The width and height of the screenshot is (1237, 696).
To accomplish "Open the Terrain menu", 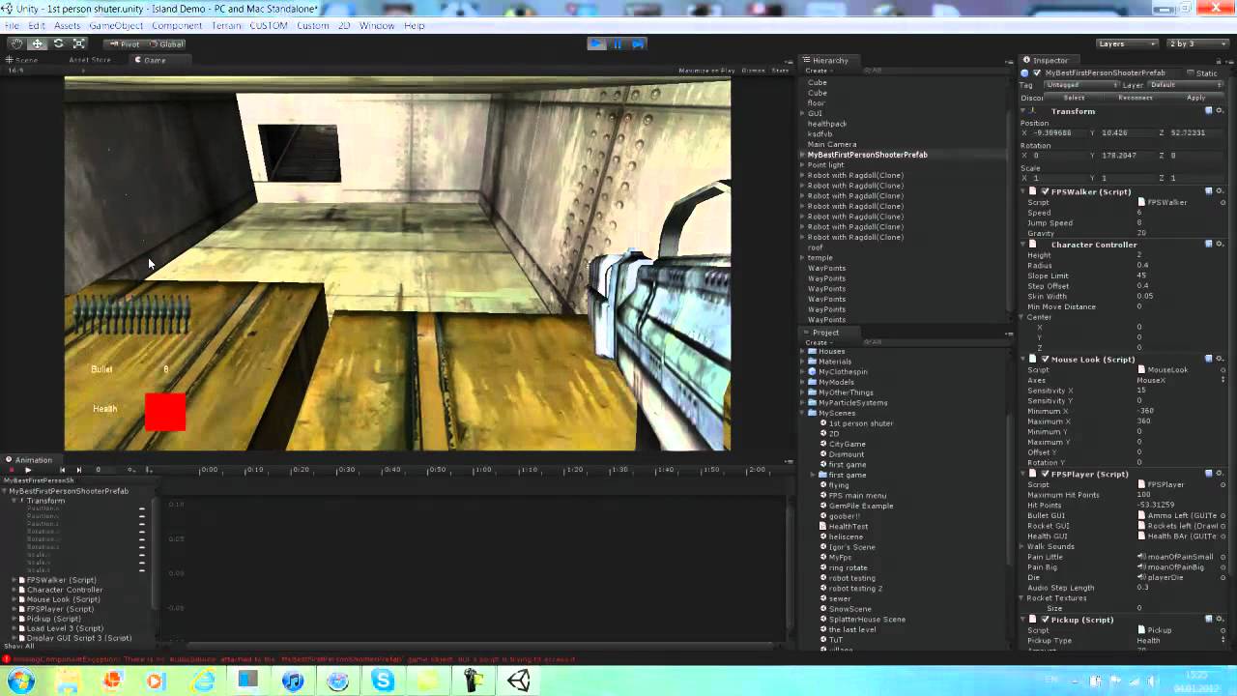I will 226,26.
